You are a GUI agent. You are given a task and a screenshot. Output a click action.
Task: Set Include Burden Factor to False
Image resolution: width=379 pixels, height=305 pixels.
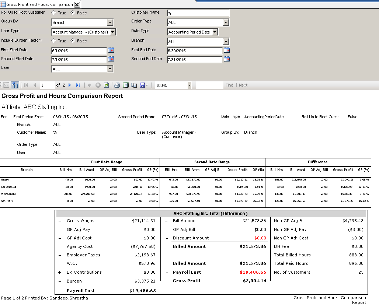(73, 41)
